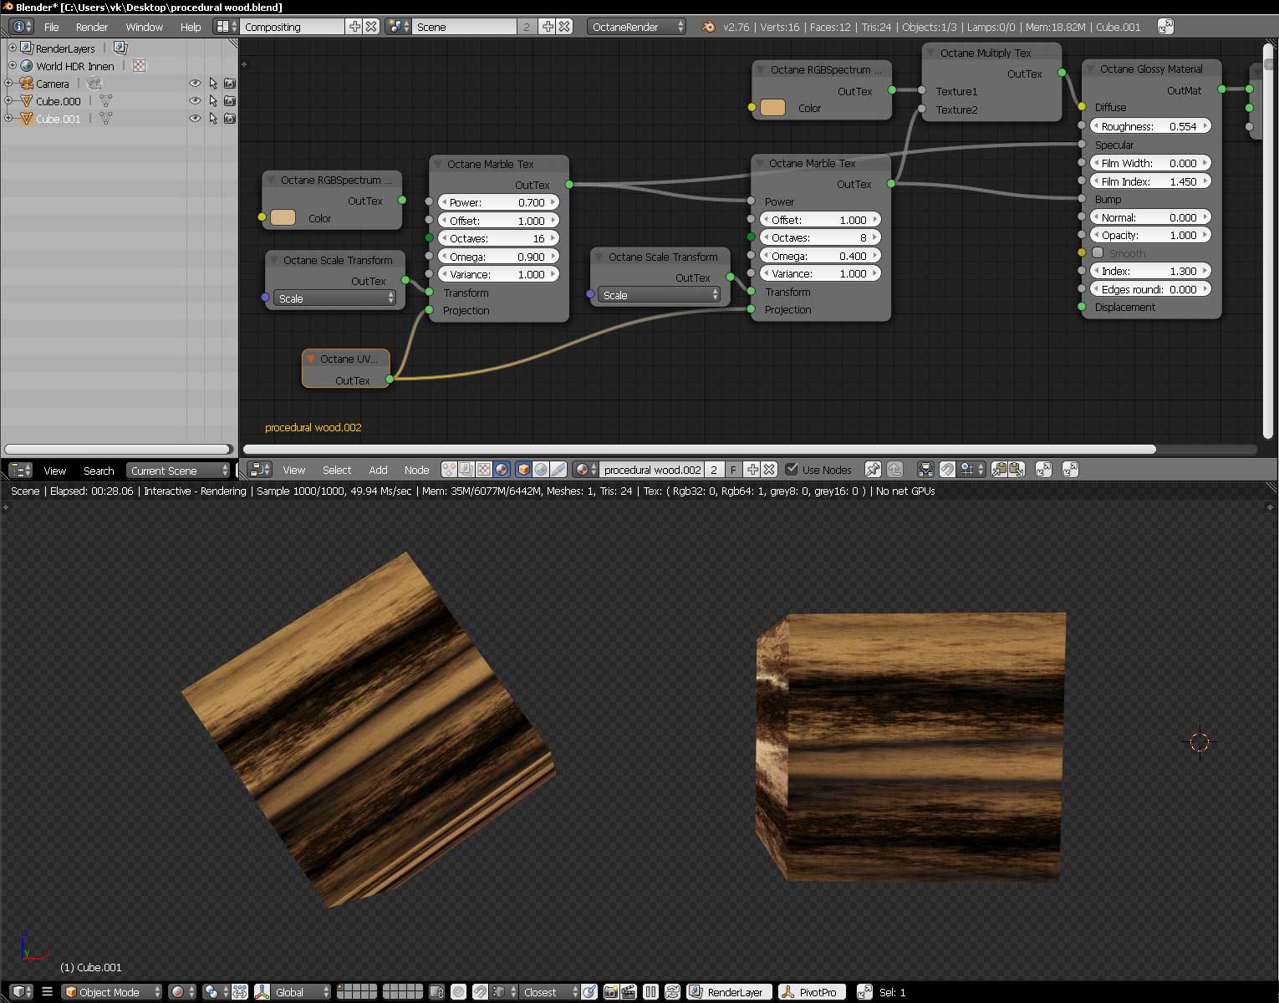Pin the node tree with the pin icon
The height and width of the screenshot is (1003, 1279).
pos(872,470)
